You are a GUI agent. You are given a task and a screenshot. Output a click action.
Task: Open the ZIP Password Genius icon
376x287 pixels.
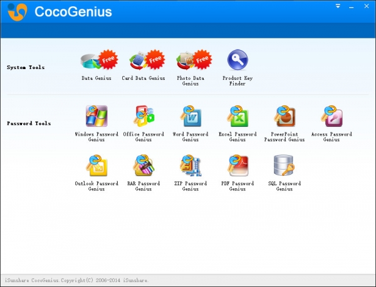tap(191, 166)
